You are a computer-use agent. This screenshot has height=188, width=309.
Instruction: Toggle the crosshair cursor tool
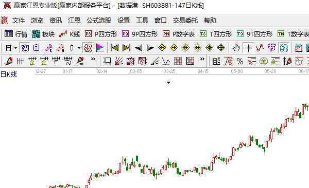click(x=248, y=48)
